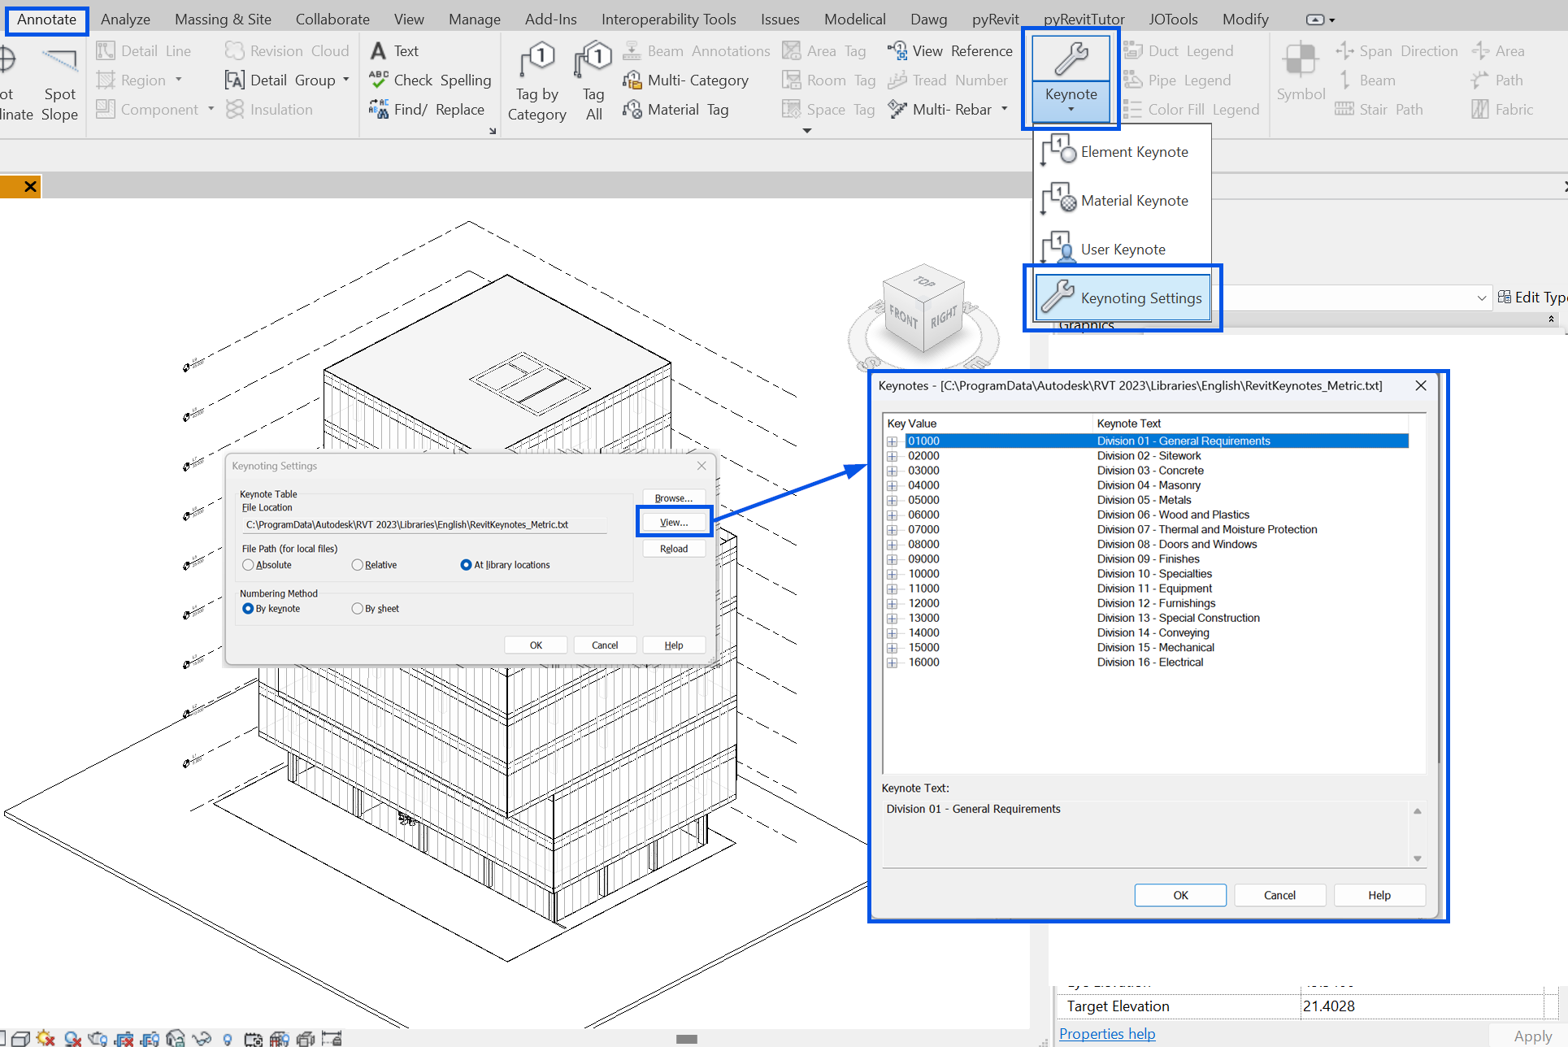Image resolution: width=1568 pixels, height=1047 pixels.
Task: Click the Edit Type button icon
Action: pos(1505,297)
